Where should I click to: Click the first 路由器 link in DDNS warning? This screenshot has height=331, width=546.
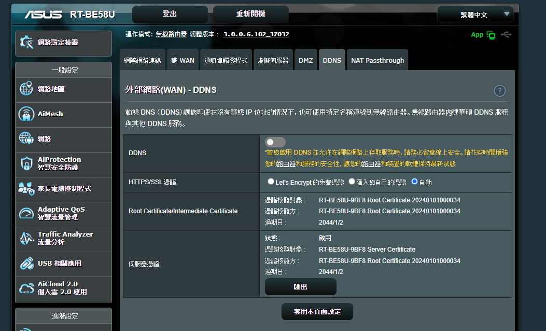[x=286, y=164]
